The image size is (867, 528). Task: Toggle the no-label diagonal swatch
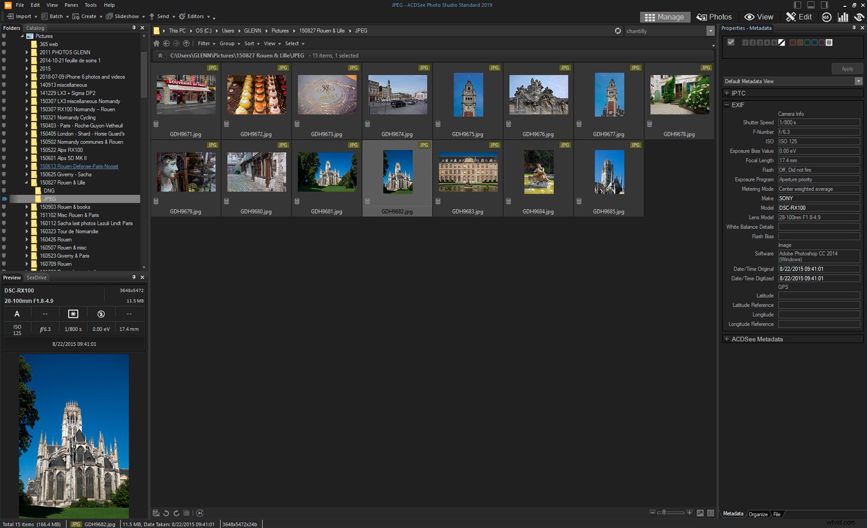click(782, 42)
